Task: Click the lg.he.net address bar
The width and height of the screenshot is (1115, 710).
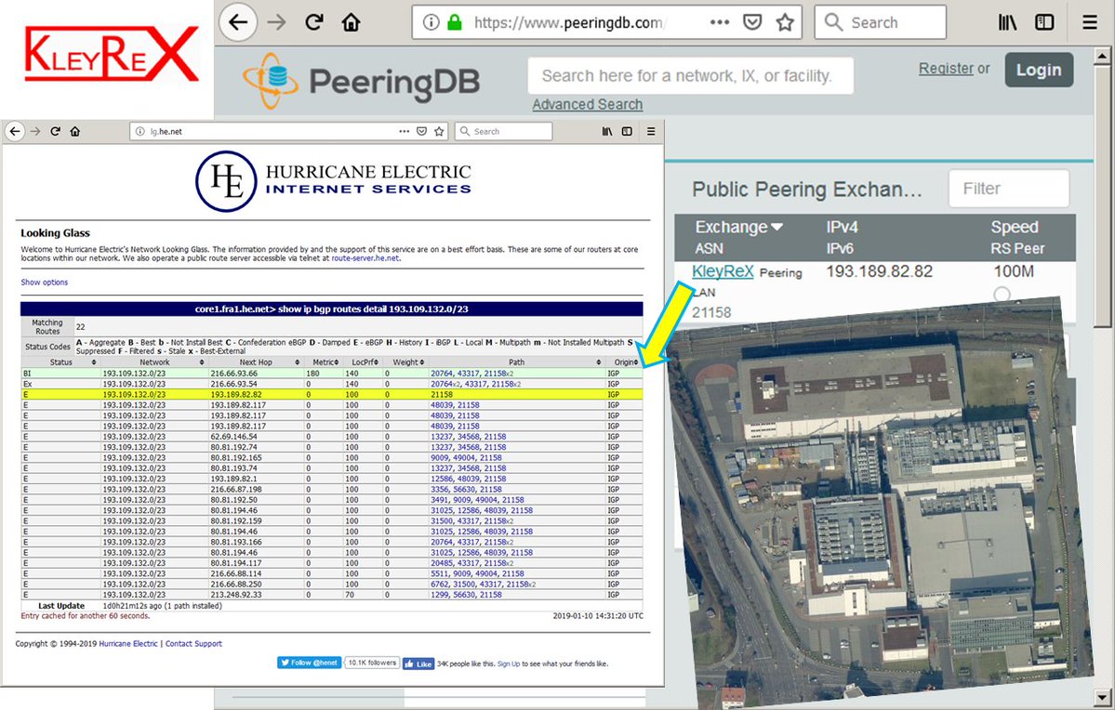Action: [288, 131]
